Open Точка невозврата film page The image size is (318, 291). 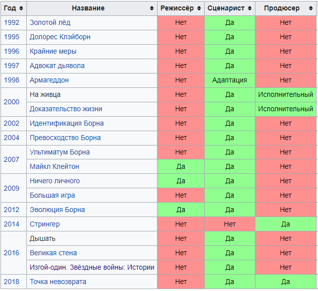pos(58,282)
